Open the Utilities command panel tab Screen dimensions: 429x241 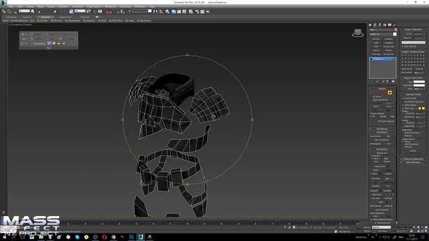(x=394, y=25)
